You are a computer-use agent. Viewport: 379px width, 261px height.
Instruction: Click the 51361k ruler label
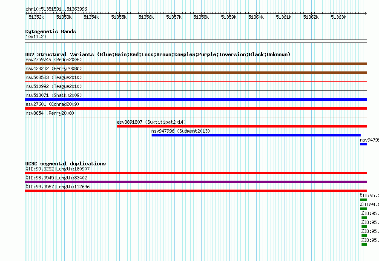[284, 17]
